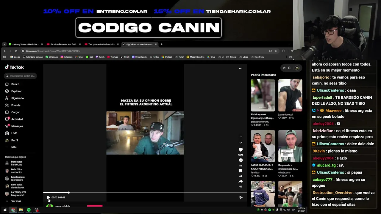Mute the video volume
The width and height of the screenshot is (381, 214).
click(241, 197)
